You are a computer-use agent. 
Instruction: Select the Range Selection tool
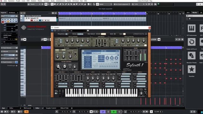pyautogui.click(x=55, y=4)
